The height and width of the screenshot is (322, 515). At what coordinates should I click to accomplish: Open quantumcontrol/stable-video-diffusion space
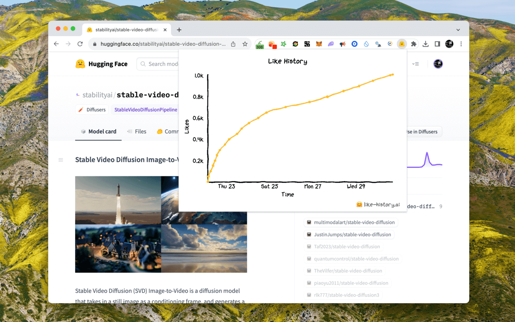pyautogui.click(x=353, y=258)
